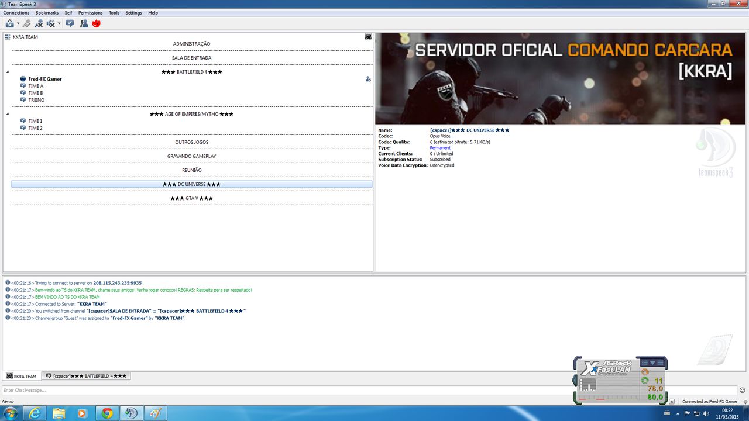Click the channel icon beside TIME B
749x421 pixels.
click(x=23, y=93)
